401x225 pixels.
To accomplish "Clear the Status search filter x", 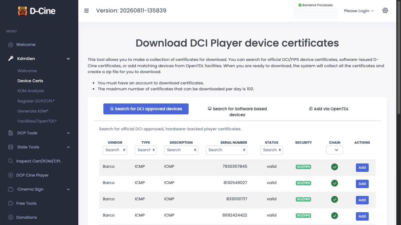I will click(280, 150).
